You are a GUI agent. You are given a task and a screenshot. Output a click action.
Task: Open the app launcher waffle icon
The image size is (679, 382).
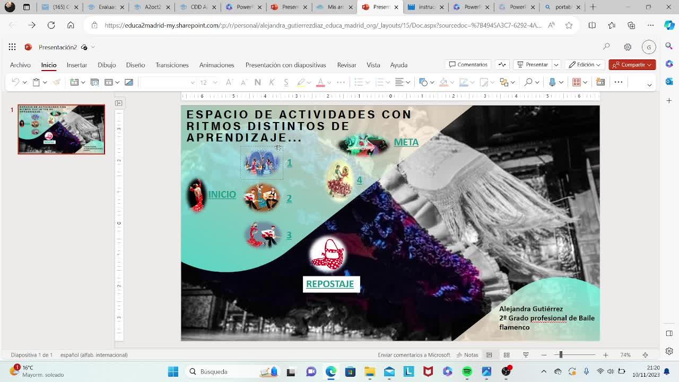pyautogui.click(x=12, y=47)
